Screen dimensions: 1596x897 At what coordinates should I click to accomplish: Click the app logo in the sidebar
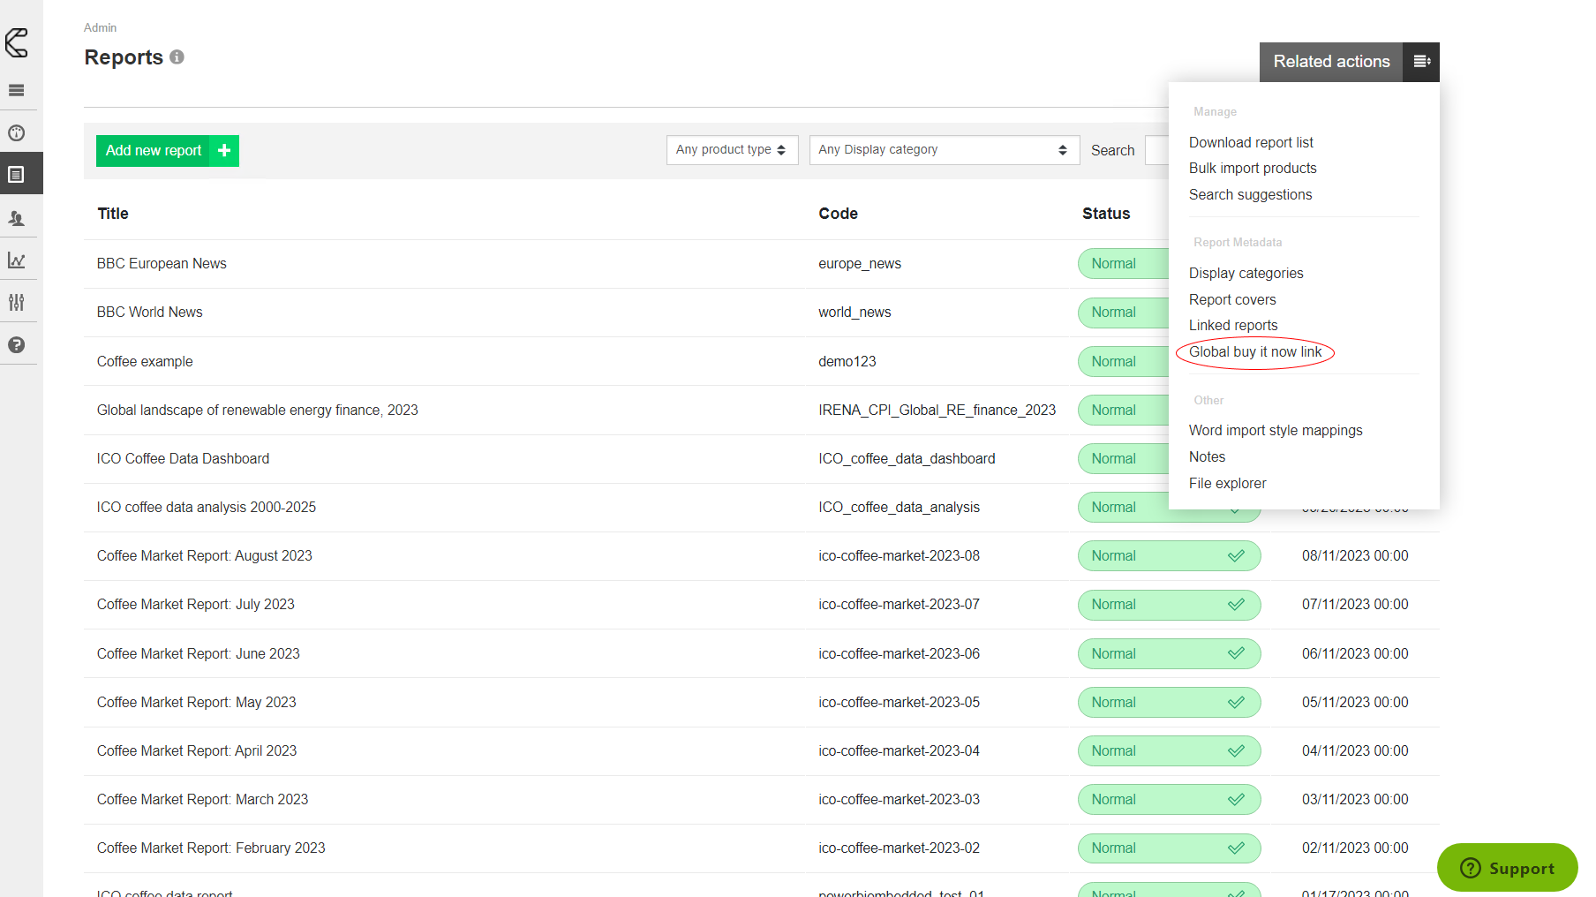(x=17, y=42)
